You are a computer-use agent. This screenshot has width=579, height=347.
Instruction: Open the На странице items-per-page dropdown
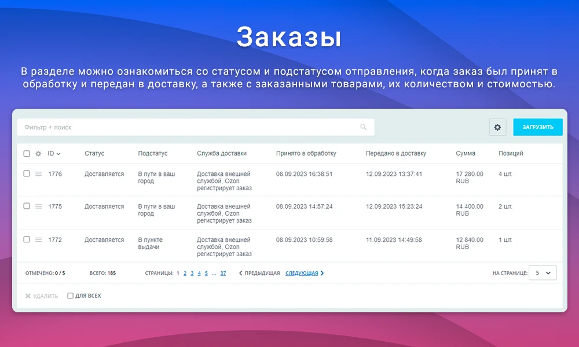click(543, 273)
